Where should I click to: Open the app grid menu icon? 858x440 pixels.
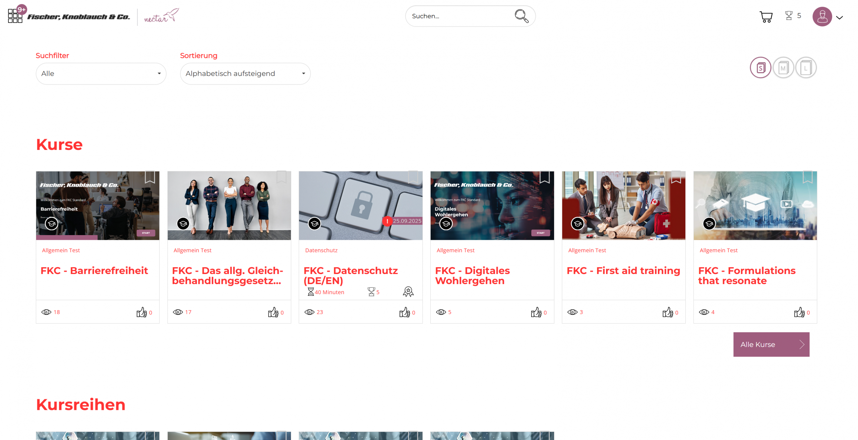click(15, 16)
